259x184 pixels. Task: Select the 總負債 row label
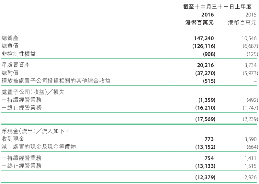(x=10, y=46)
